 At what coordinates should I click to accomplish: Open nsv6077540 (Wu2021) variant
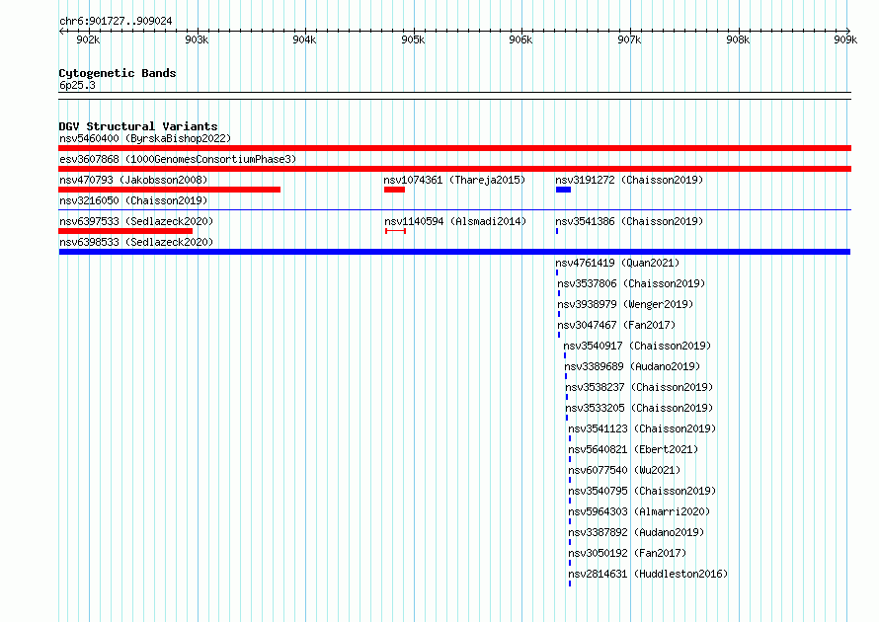point(624,470)
